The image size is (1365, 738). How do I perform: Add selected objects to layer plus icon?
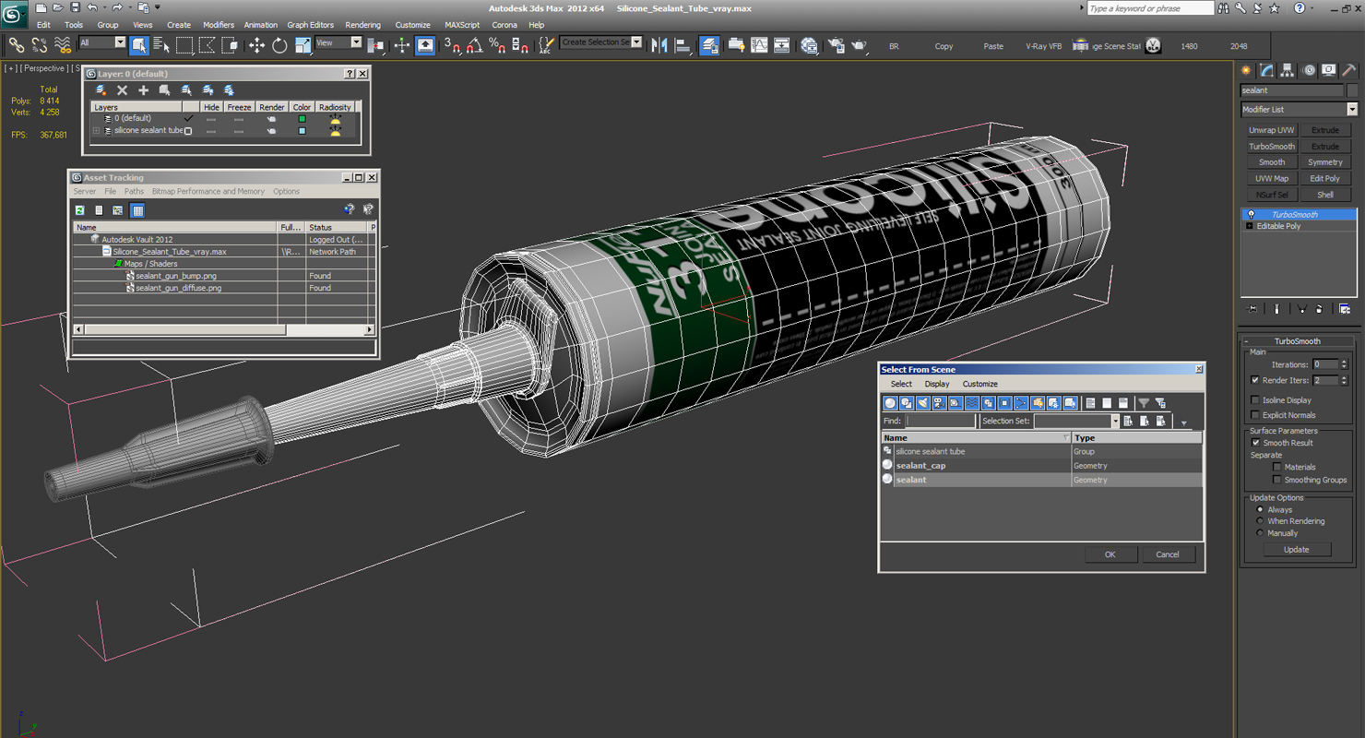click(143, 90)
